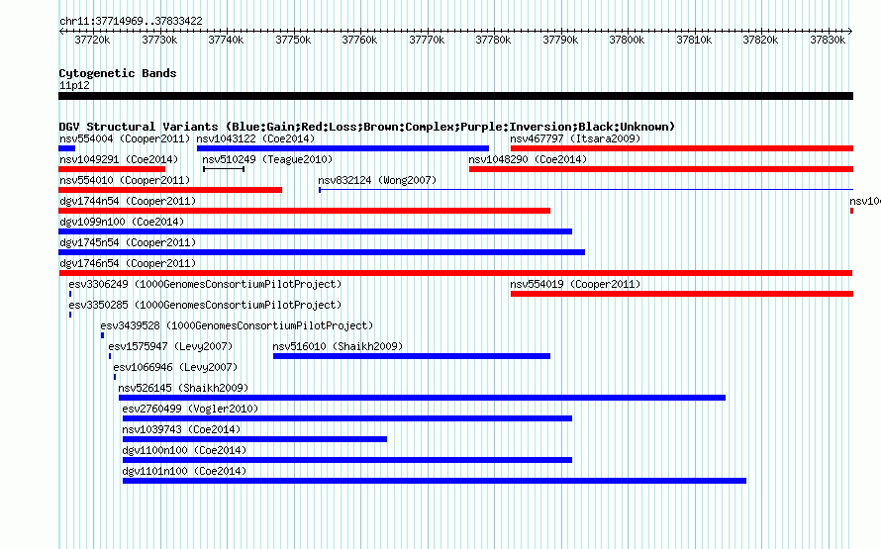Click esv3350285 (1000GenomesConsortiumPilotProject) label
Viewport: 881px width, 549px height.
coord(205,305)
